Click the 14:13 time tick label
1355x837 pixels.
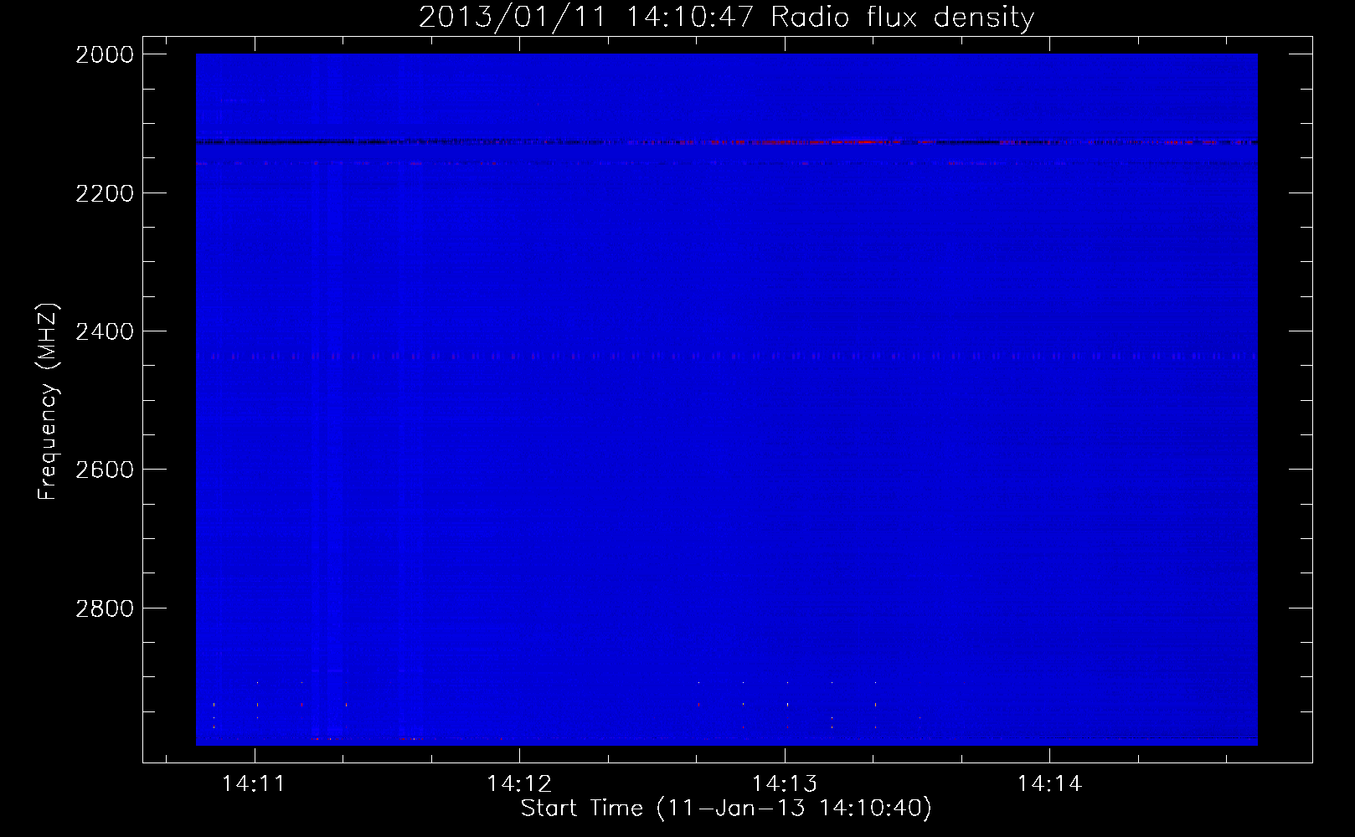pos(785,784)
